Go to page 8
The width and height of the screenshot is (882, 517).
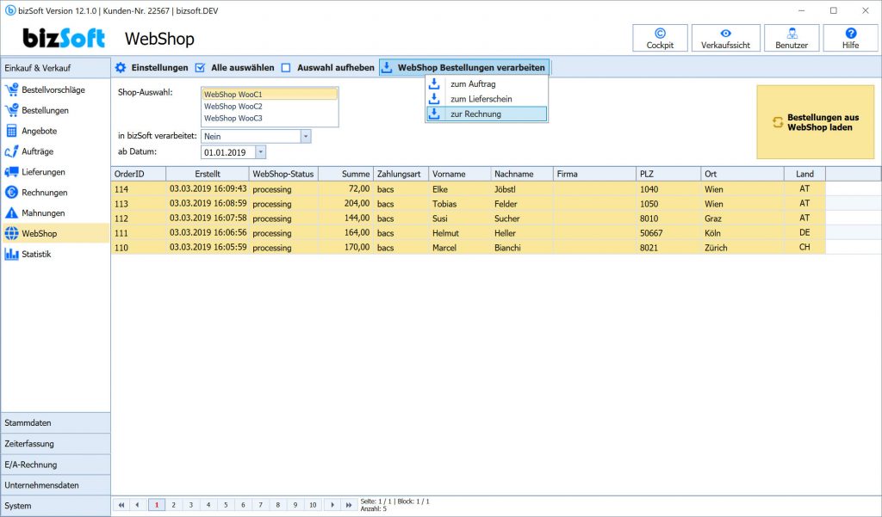click(x=278, y=505)
